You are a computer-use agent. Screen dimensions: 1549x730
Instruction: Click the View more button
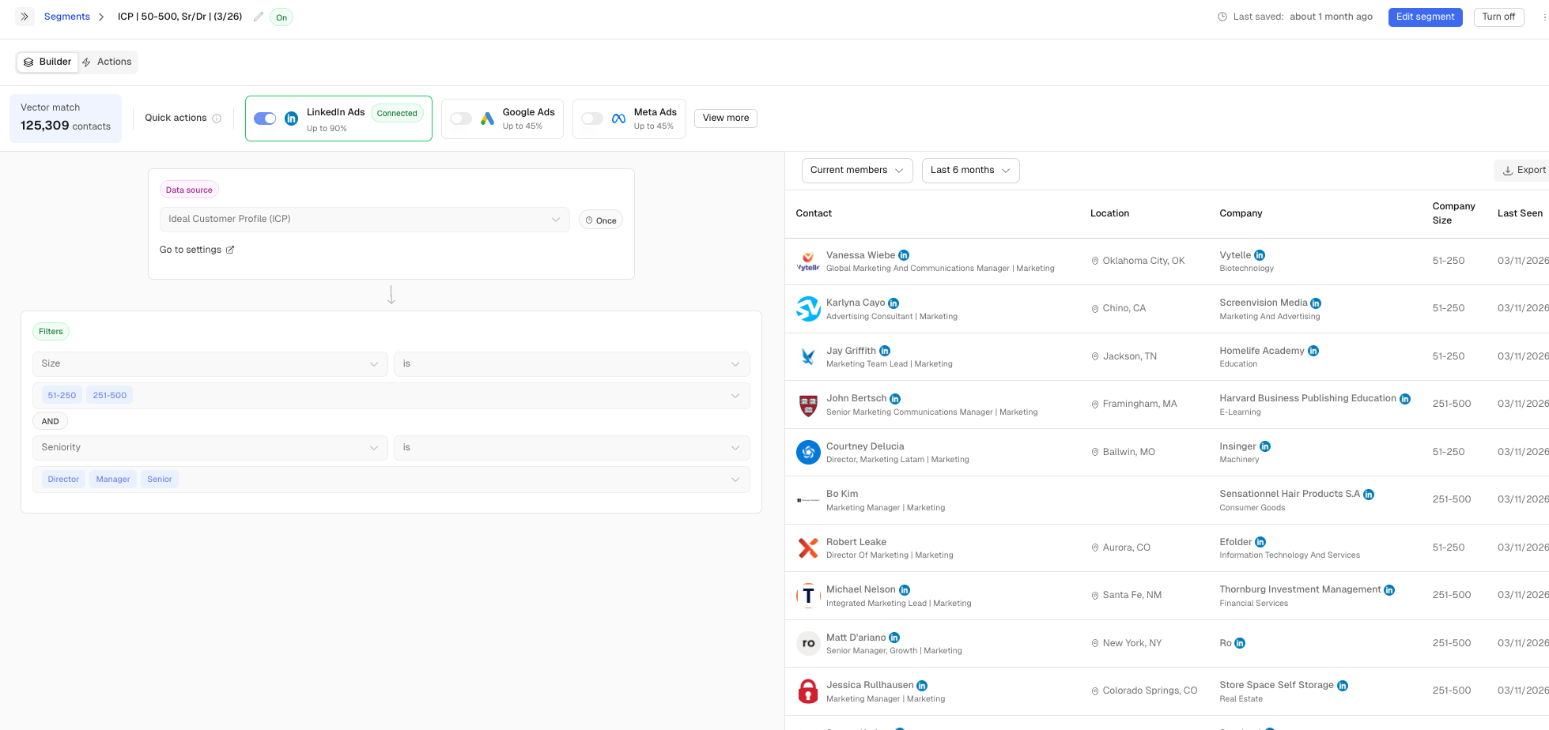[726, 119]
